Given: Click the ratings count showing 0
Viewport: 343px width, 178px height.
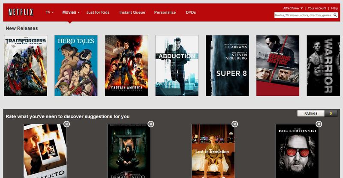Looking at the screenshot, I should [x=331, y=113].
